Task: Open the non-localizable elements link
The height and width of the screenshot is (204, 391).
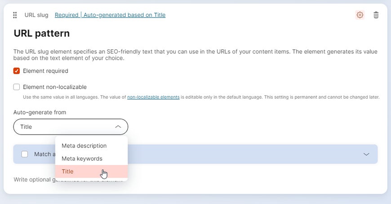Action: [153, 97]
